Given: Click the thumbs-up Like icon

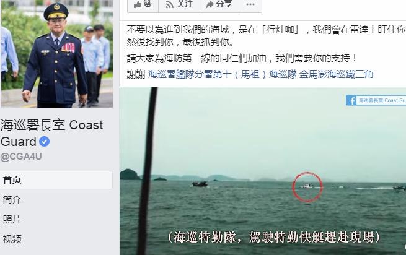Looking at the screenshot, I should pyautogui.click(x=138, y=4).
